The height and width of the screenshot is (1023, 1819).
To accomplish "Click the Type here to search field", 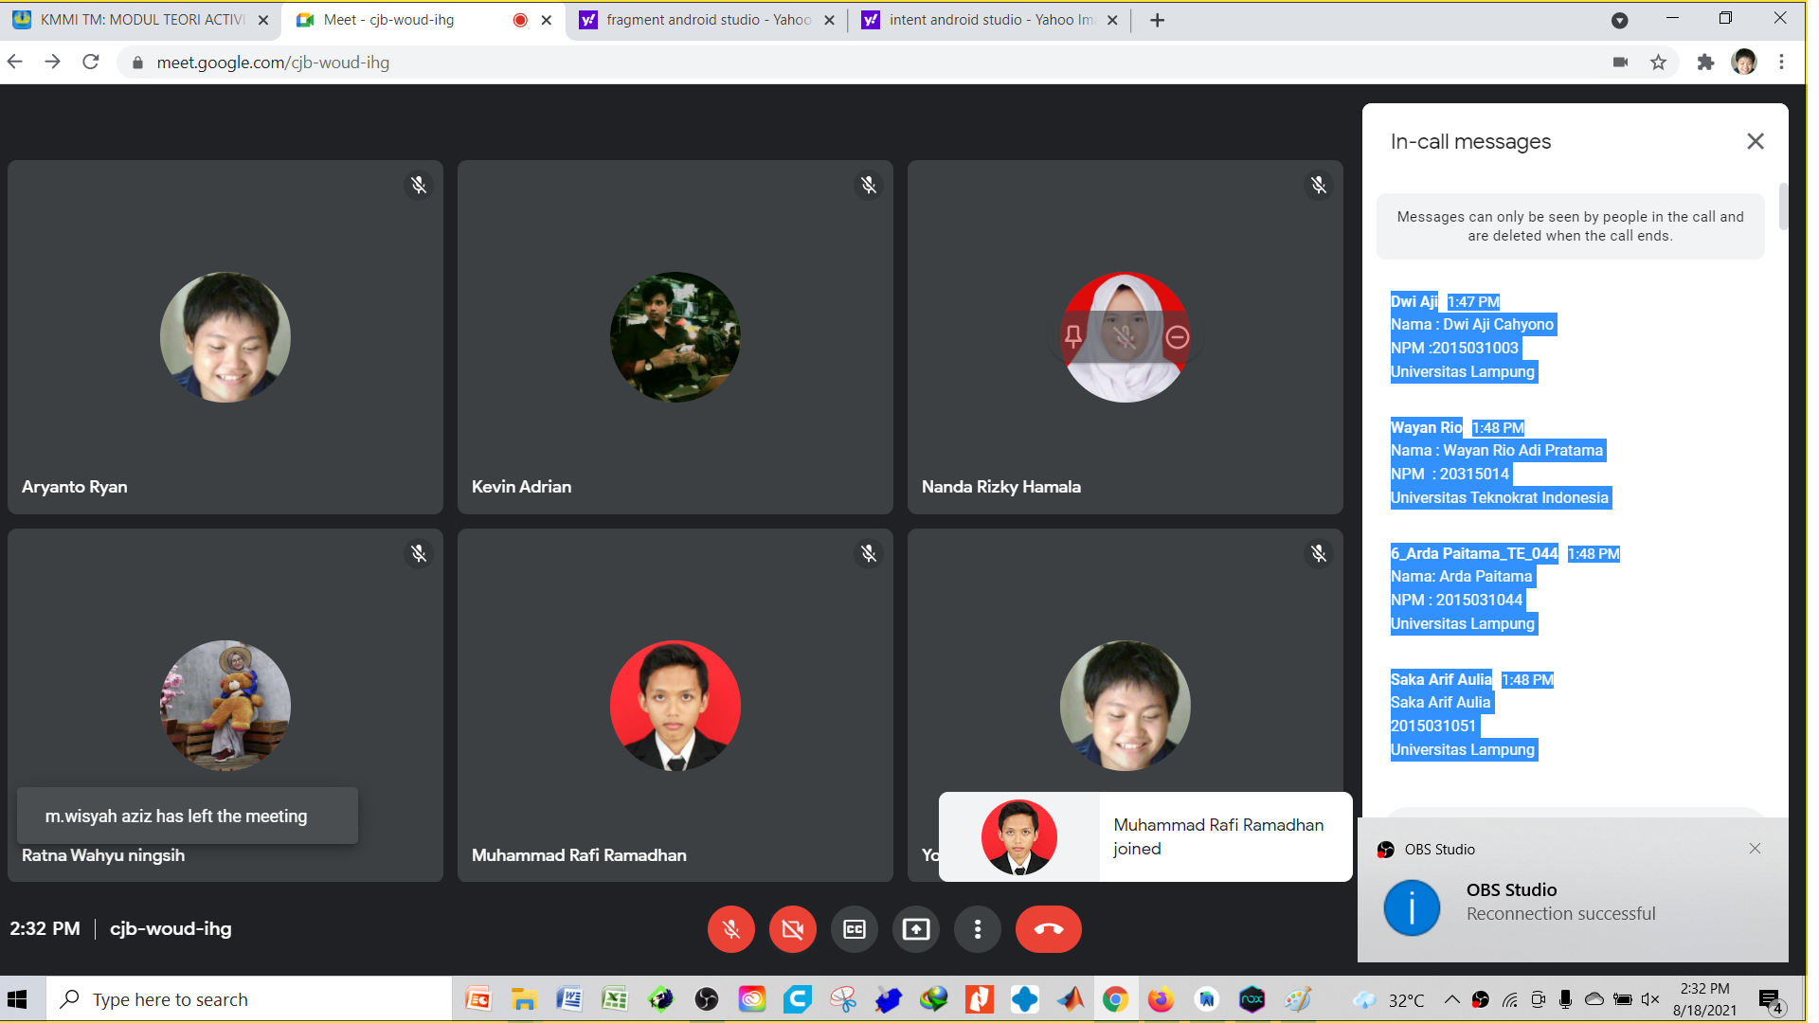I will tap(246, 998).
